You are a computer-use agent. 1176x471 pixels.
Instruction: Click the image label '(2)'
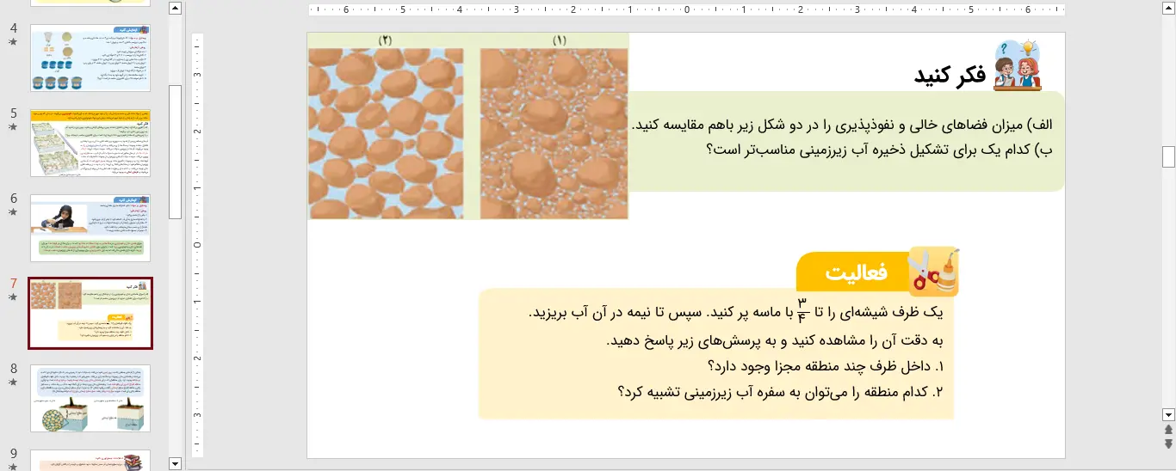click(385, 40)
